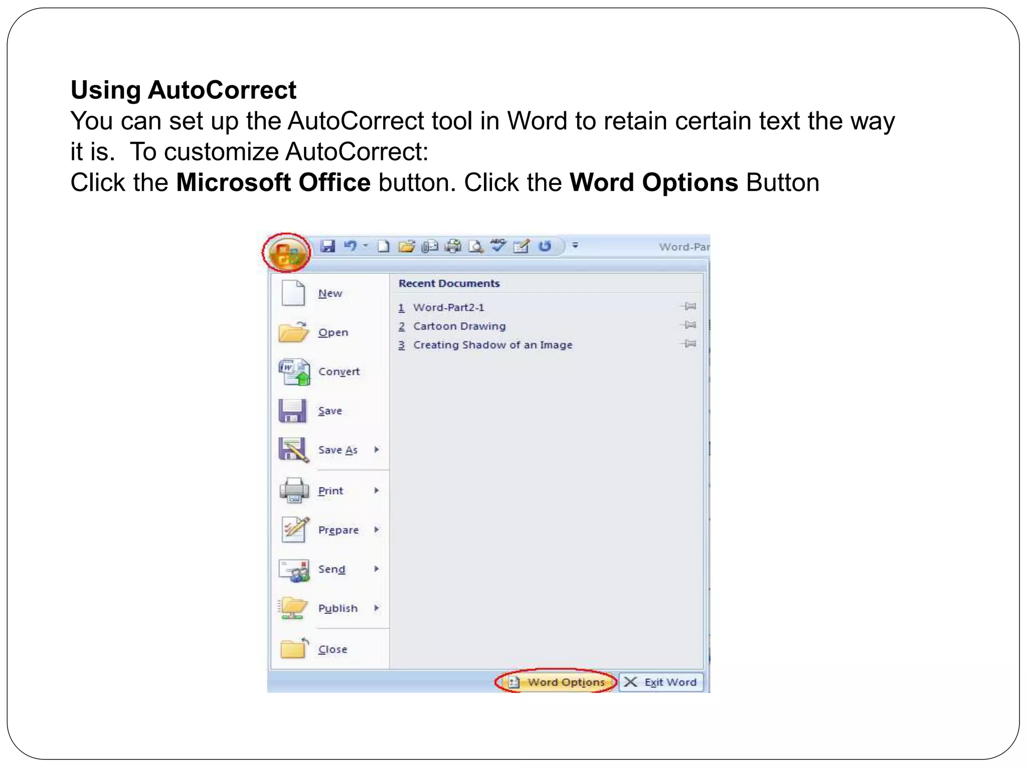Expand the Publish submenu arrow

(376, 608)
